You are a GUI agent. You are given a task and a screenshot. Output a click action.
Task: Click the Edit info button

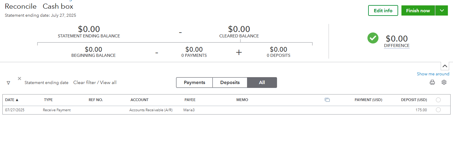[x=383, y=10]
